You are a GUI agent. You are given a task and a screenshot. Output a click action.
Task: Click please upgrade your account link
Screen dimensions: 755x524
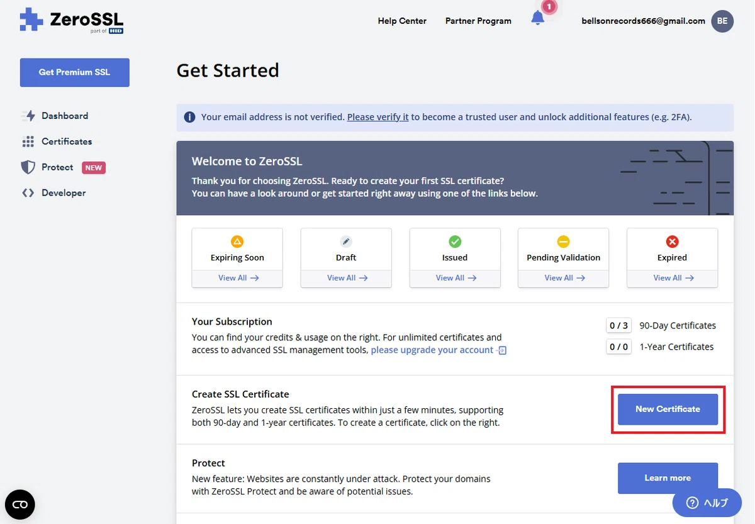432,350
